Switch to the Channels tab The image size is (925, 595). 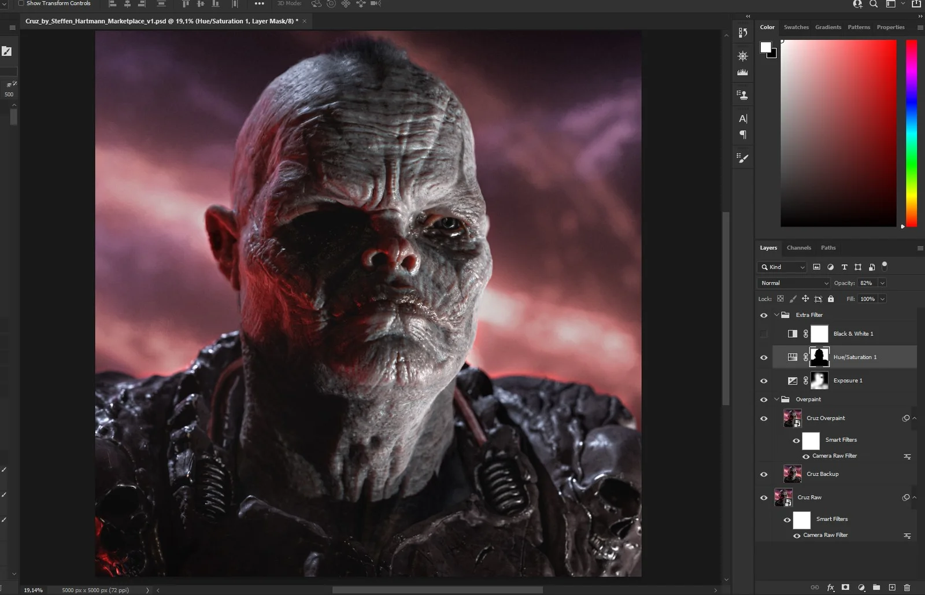[798, 247]
